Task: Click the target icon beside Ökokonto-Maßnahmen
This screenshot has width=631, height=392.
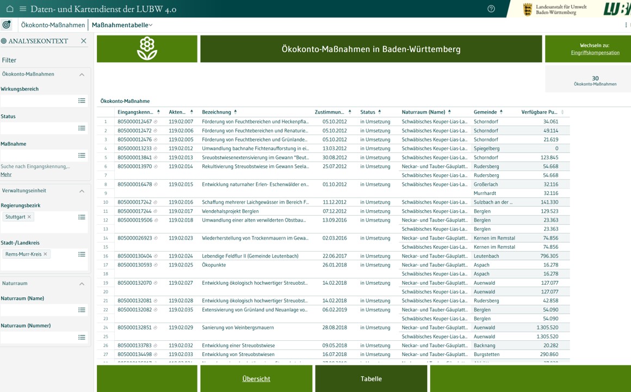Action: 7,25
